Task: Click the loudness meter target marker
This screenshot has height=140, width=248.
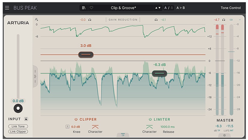Action: tap(231, 52)
